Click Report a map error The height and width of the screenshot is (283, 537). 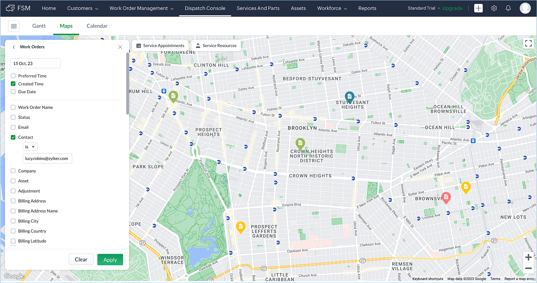click(520, 279)
